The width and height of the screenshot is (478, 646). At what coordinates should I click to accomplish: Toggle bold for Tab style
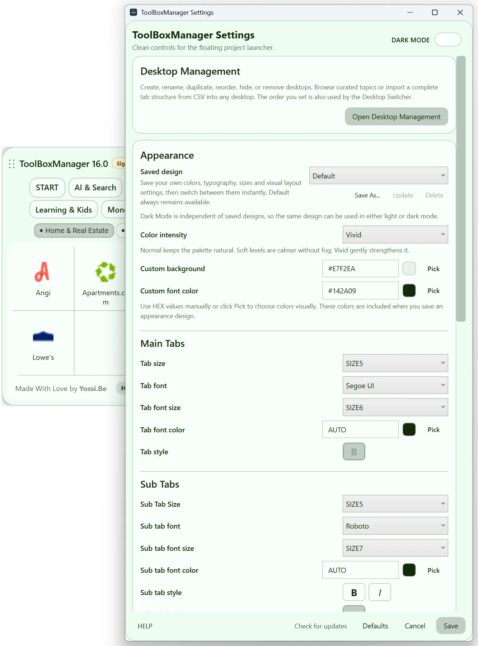[354, 452]
